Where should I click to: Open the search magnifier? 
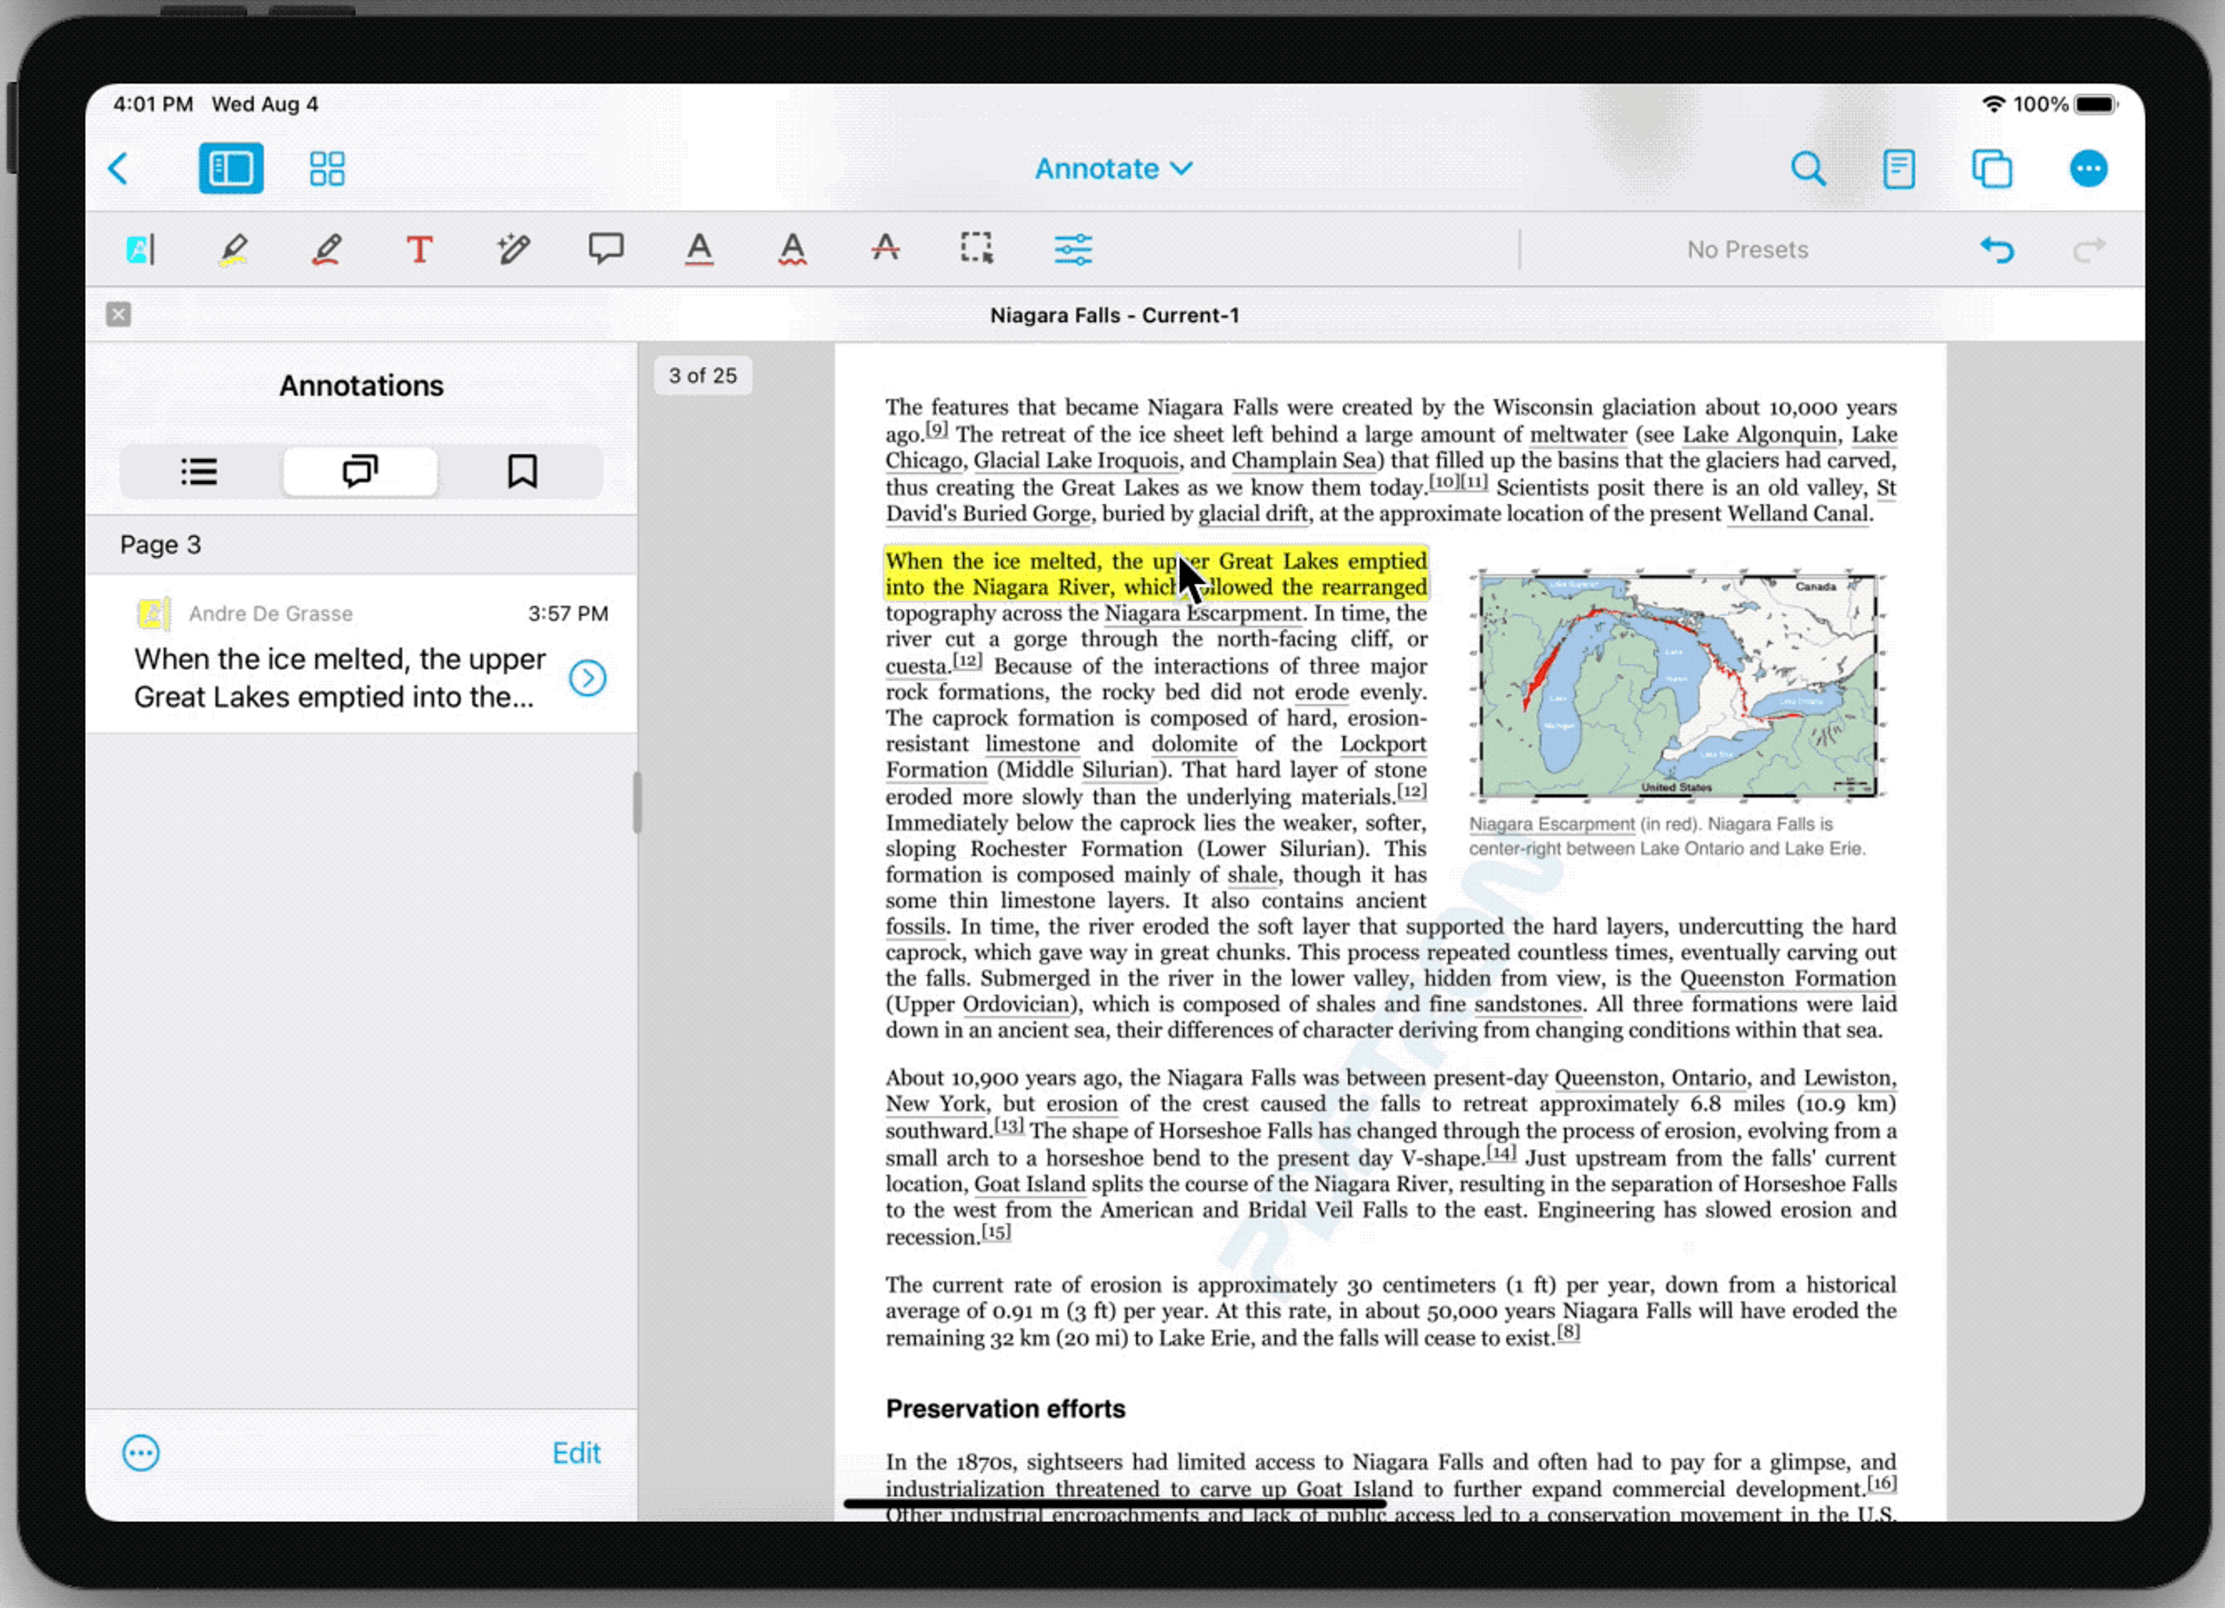click(x=1807, y=169)
